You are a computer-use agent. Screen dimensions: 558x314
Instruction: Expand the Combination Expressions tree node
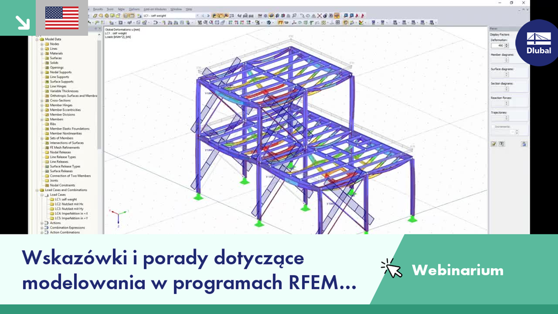point(42,228)
